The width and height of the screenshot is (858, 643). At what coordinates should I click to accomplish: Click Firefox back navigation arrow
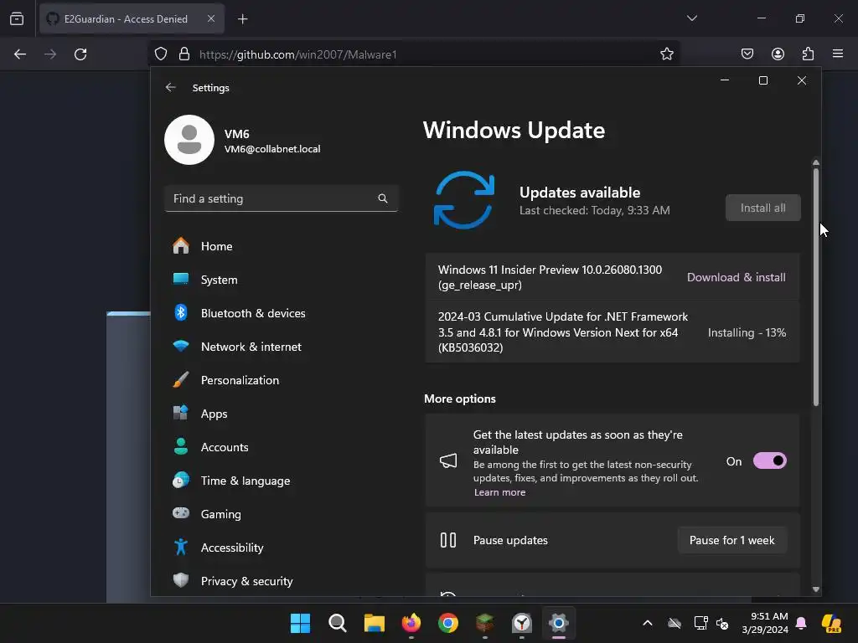(20, 54)
